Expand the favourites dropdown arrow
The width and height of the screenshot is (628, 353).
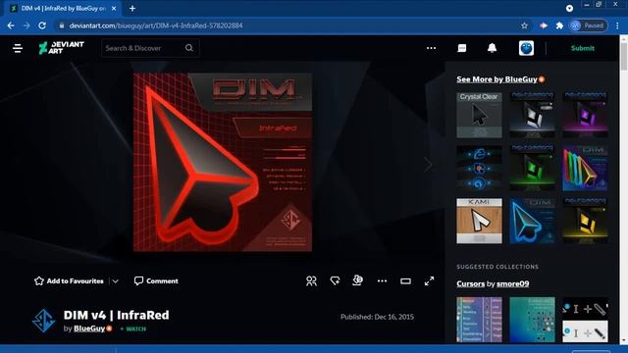116,281
